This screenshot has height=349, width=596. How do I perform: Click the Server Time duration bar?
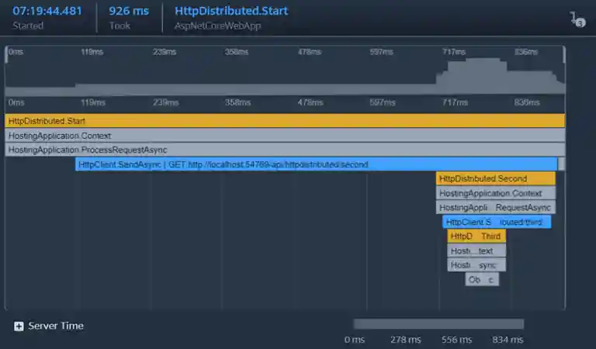coord(438,324)
